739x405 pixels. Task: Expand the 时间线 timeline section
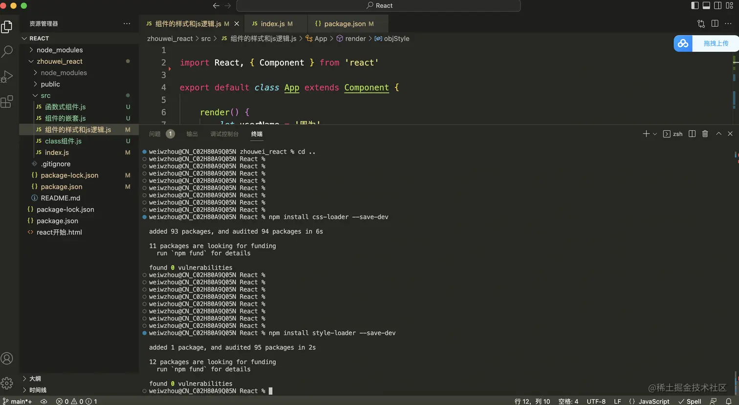(24, 390)
